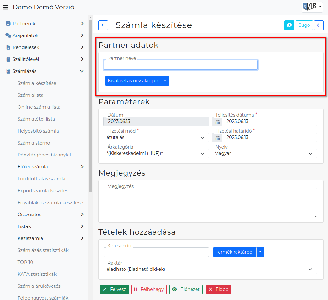328x300 pixels.
Task: Click the green Felvesz button
Action: click(114, 289)
